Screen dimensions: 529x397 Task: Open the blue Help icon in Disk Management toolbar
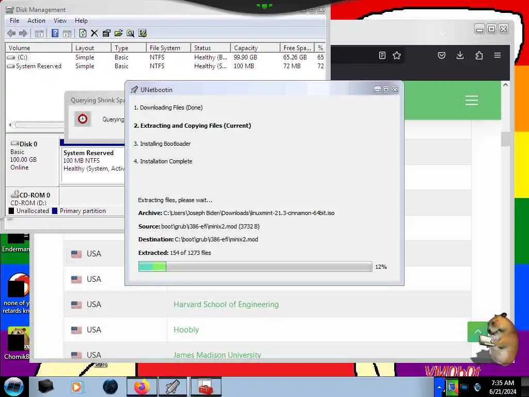(x=55, y=33)
